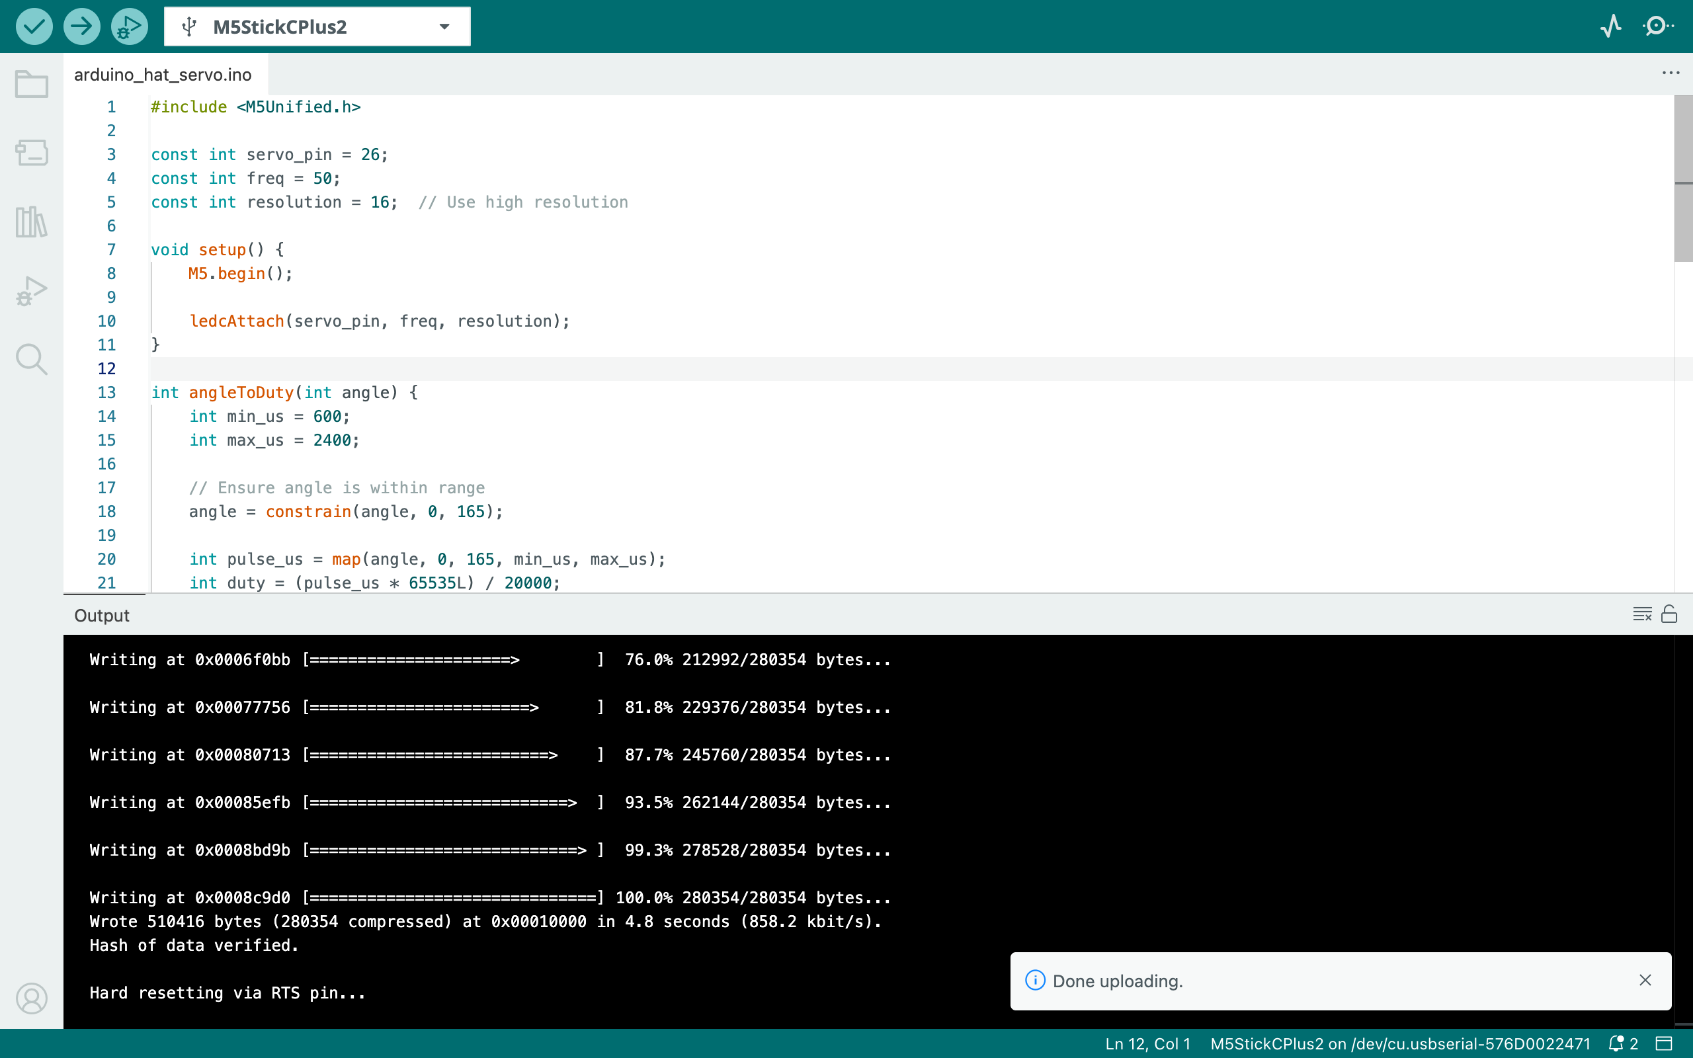The width and height of the screenshot is (1693, 1058).
Task: Open the Search sidebar panel
Action: click(32, 359)
